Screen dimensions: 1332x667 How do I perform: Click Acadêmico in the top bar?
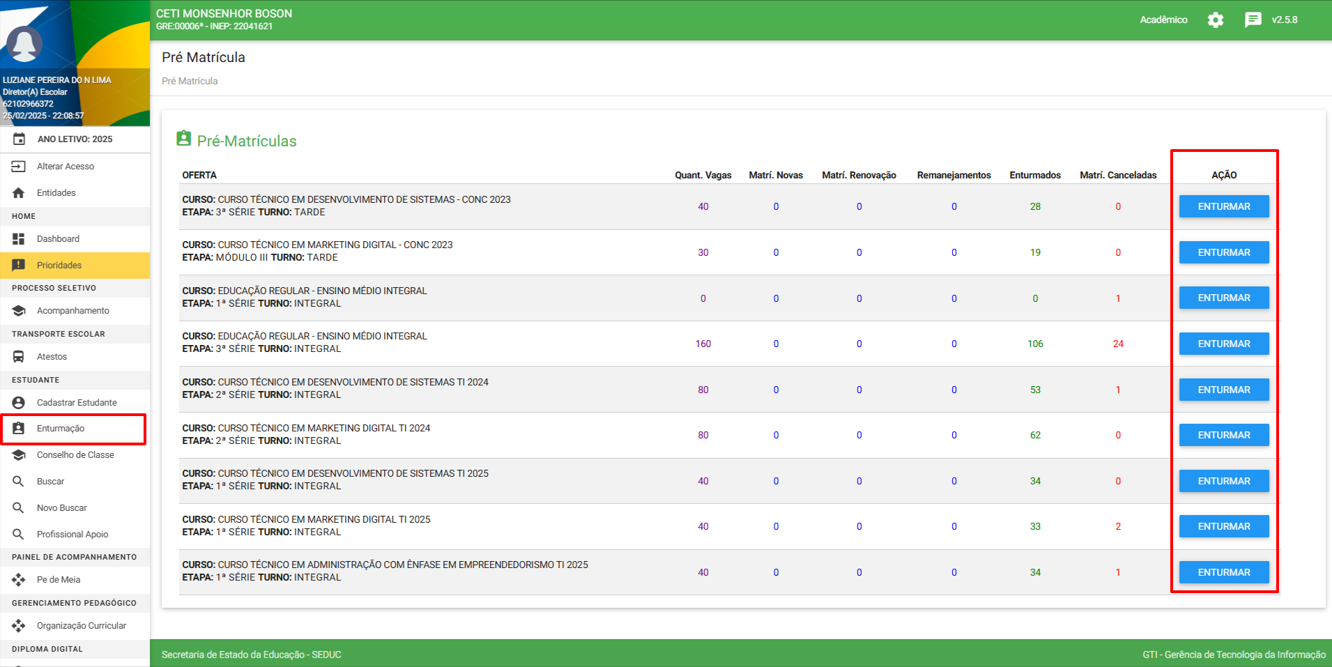(1163, 20)
